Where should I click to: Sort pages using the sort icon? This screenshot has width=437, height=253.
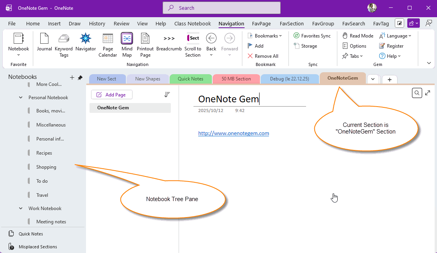[x=167, y=94]
